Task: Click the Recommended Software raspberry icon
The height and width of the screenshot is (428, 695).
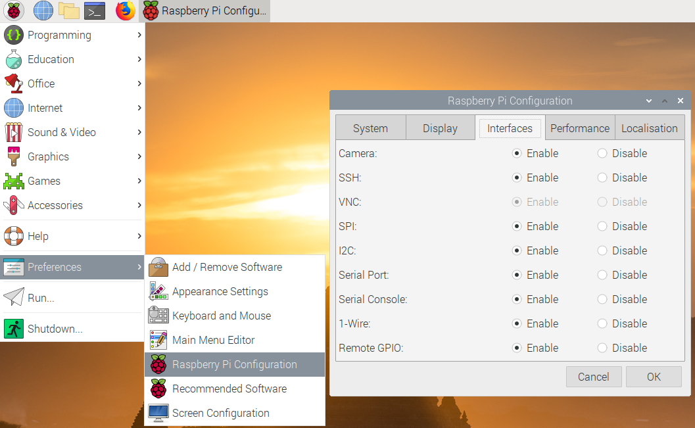Action: (158, 389)
